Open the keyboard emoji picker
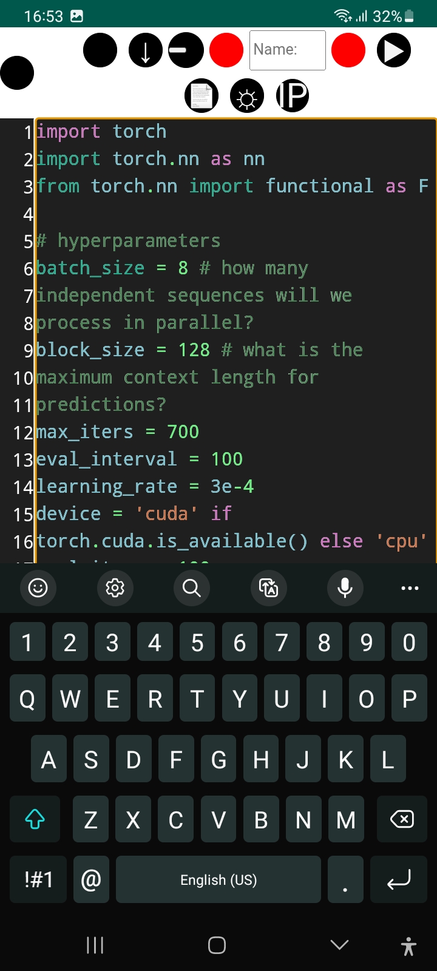The height and width of the screenshot is (971, 437). 38,587
